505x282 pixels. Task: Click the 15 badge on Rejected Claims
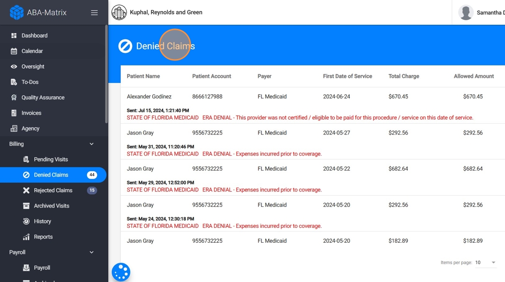(x=92, y=190)
